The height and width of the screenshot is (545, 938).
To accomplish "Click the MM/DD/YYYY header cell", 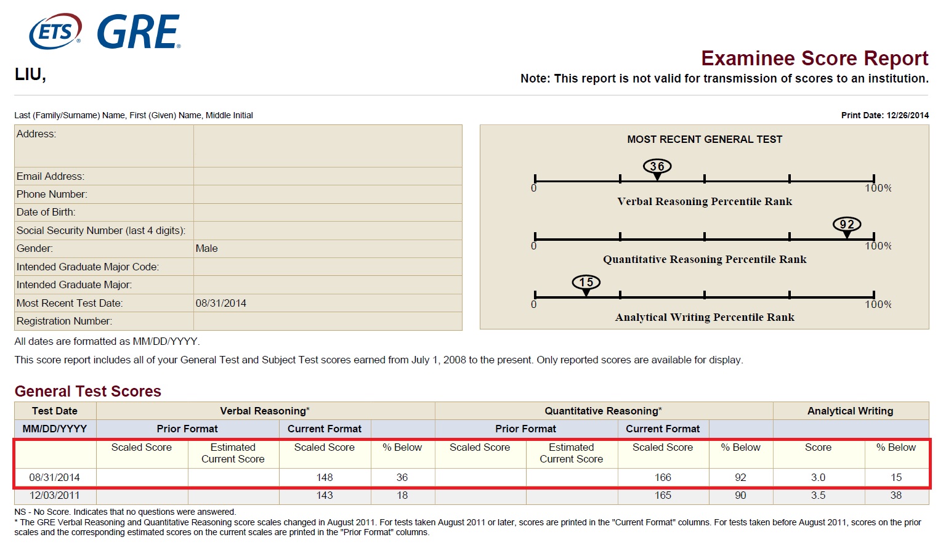I will point(55,429).
